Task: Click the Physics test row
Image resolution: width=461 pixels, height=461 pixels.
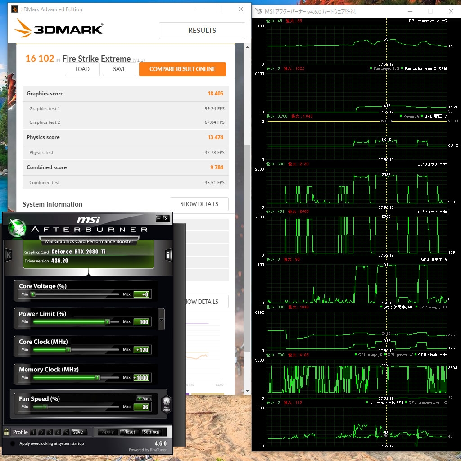Action: pyautogui.click(x=126, y=152)
